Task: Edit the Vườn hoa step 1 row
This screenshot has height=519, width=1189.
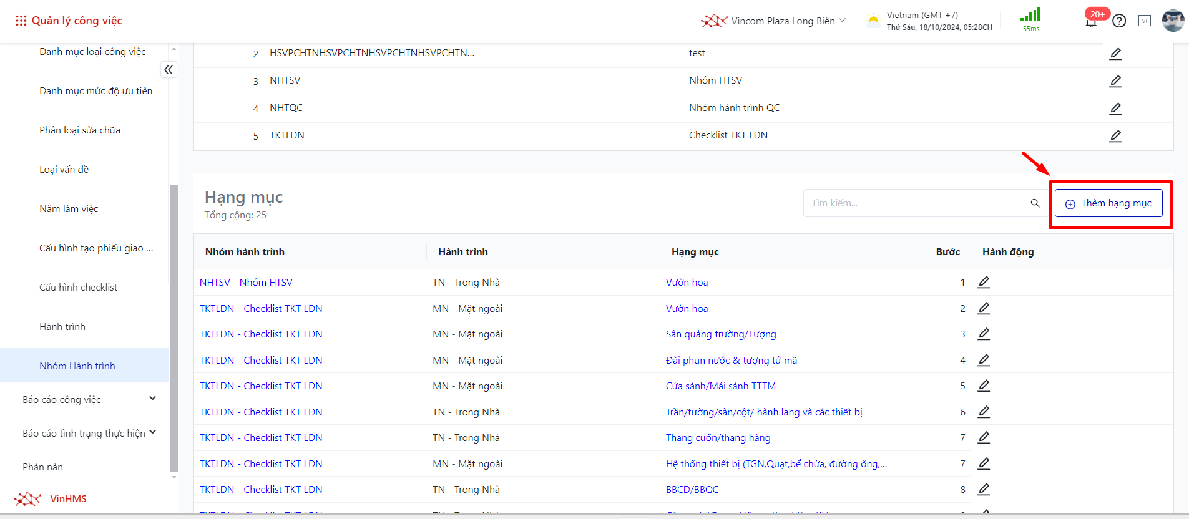Action: click(984, 283)
